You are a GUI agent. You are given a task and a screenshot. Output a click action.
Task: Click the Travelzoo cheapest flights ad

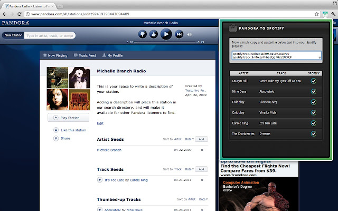[259, 169]
